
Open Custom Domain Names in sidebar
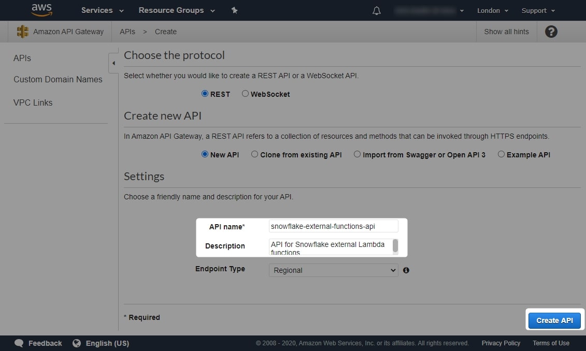coord(58,80)
